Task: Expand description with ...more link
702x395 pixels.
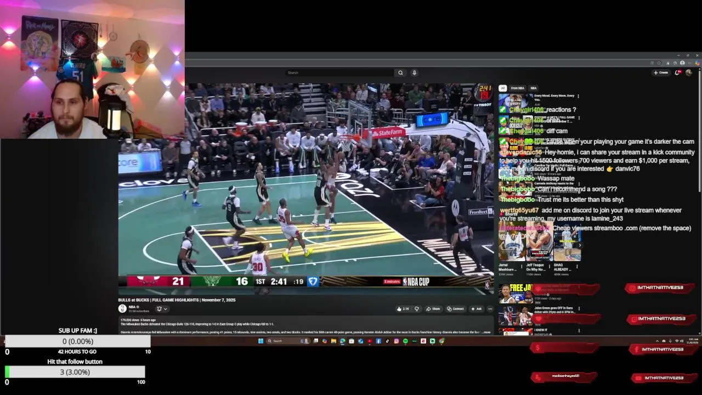Action: (487, 332)
